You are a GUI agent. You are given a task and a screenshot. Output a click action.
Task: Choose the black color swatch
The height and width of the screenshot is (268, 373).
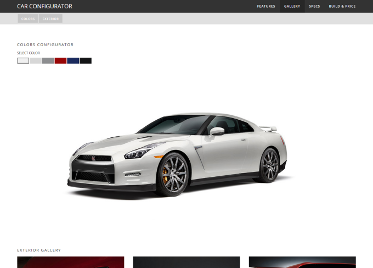point(86,61)
